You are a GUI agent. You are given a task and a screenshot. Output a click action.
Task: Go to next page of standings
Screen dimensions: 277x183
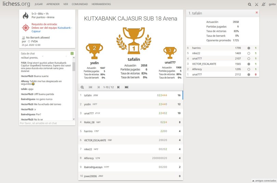click(118, 87)
